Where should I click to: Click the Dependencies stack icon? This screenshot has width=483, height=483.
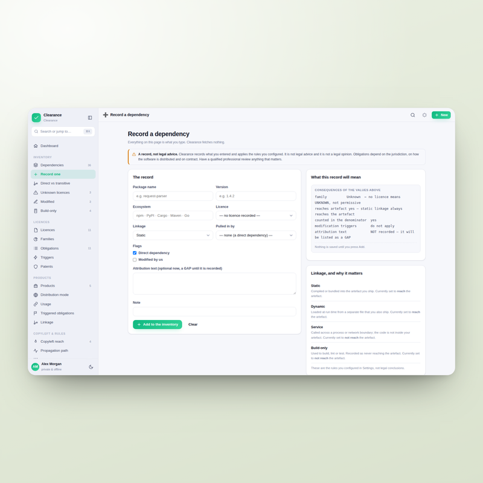(36, 165)
